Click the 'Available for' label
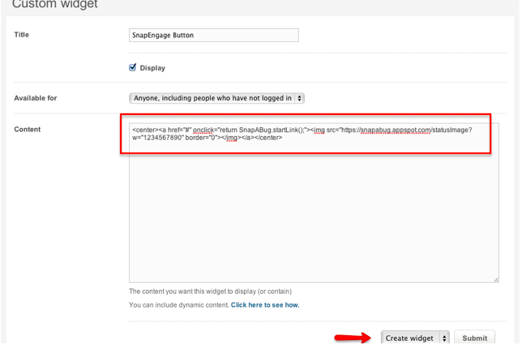The width and height of the screenshot is (522, 345). pyautogui.click(x=36, y=98)
